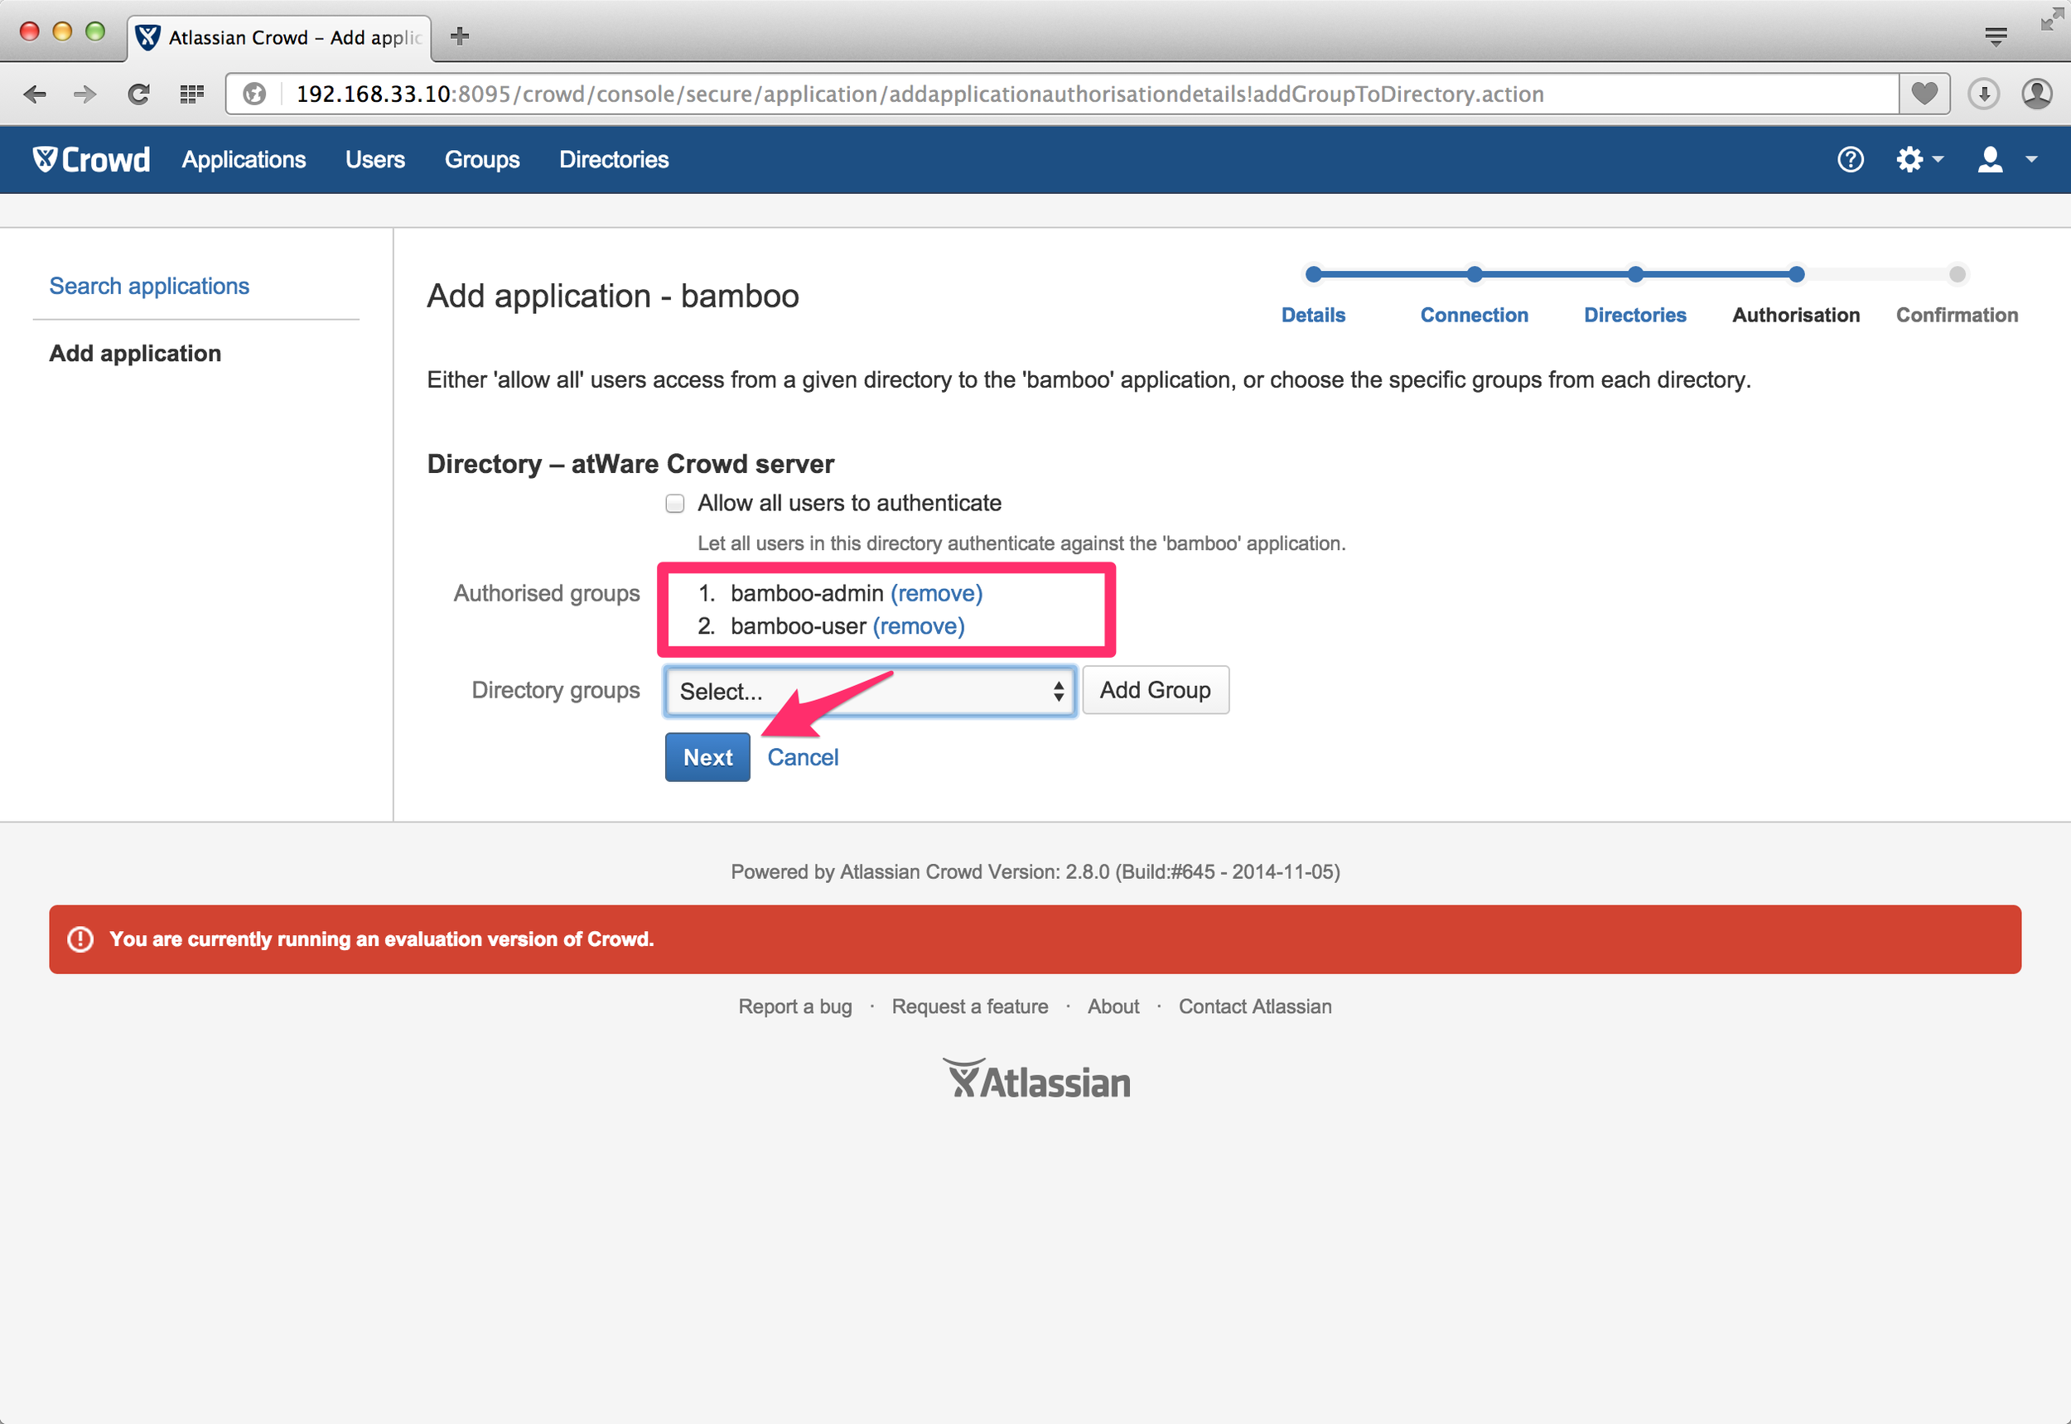2071x1424 pixels.
Task: Click the warning icon in evaluation banner
Action: click(x=80, y=939)
